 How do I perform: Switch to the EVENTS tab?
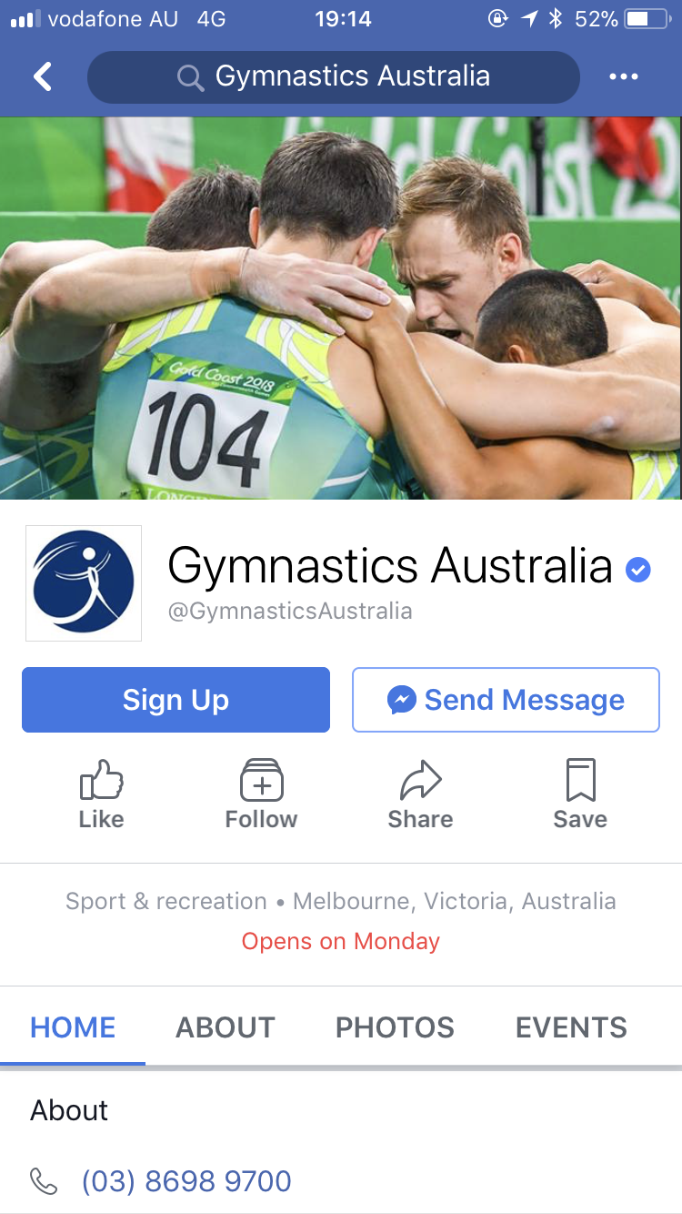coord(571,1027)
